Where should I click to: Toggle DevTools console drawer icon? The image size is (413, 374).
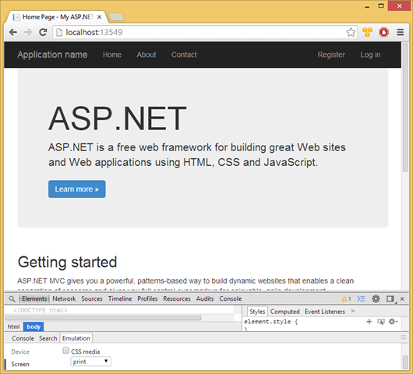361,298
